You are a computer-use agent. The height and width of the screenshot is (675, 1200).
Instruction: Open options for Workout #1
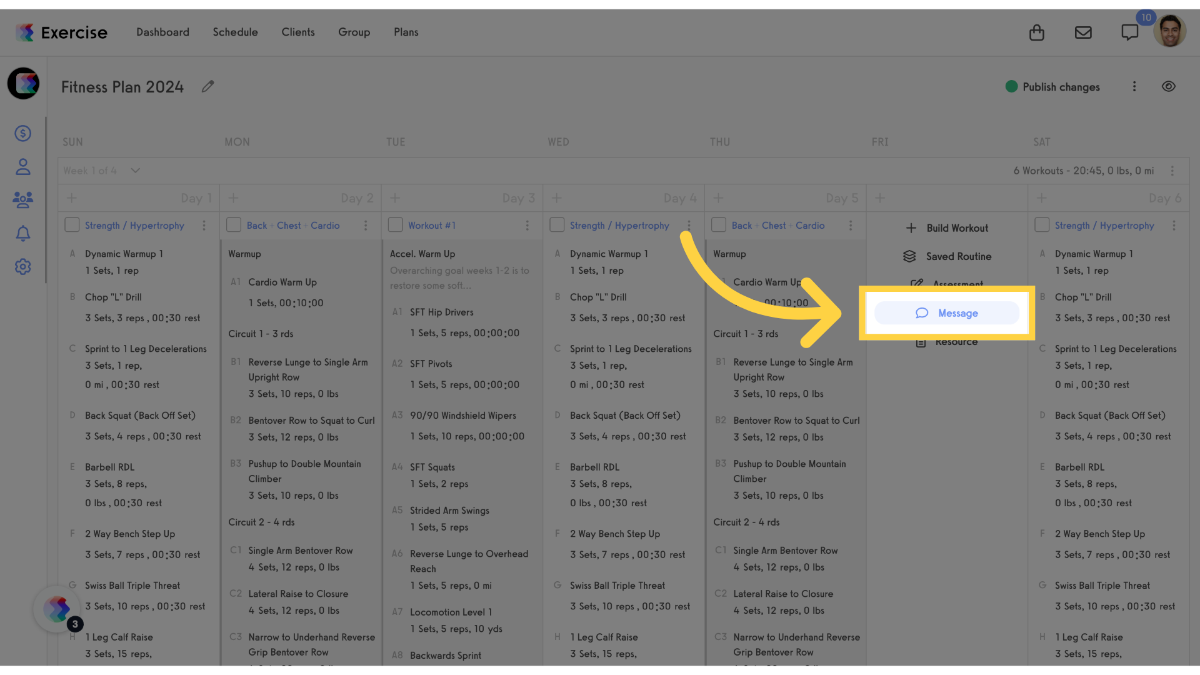click(x=527, y=226)
